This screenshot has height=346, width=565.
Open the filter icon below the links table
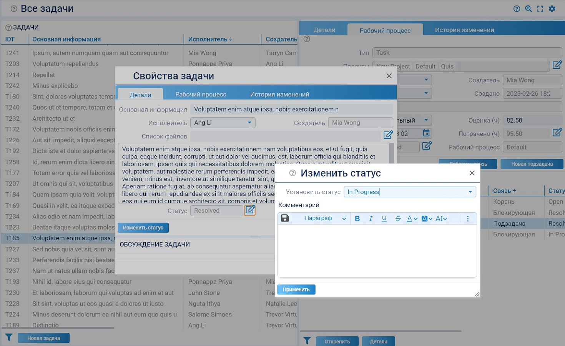[307, 341]
